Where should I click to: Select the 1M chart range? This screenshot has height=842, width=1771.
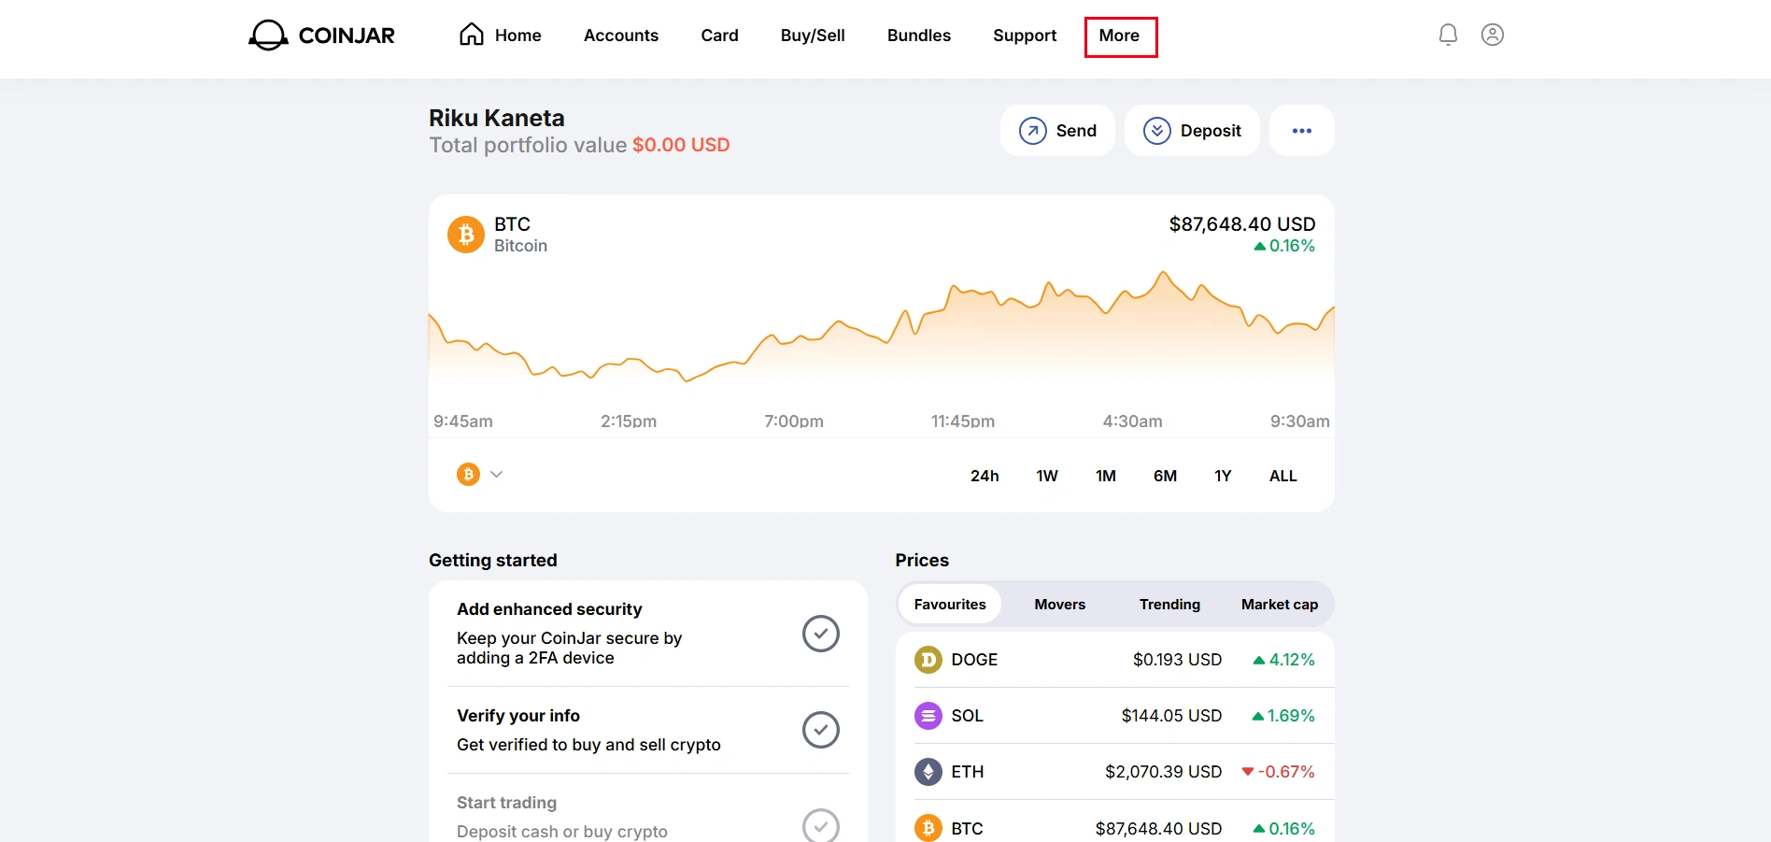click(1106, 476)
